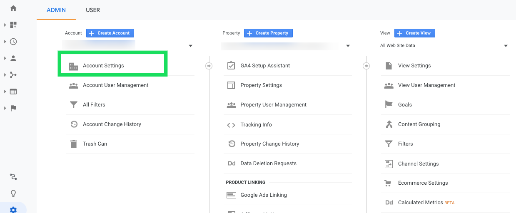Switch to the USER tab
The height and width of the screenshot is (213, 516).
[x=93, y=10]
